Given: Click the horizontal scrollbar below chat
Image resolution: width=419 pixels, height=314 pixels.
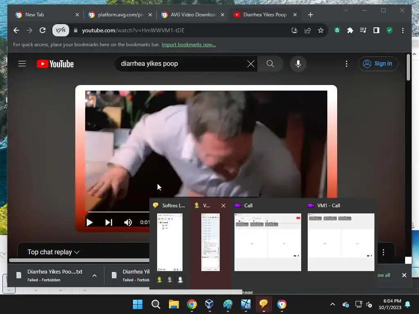Looking at the screenshot, I should pyautogui.click(x=79, y=260).
